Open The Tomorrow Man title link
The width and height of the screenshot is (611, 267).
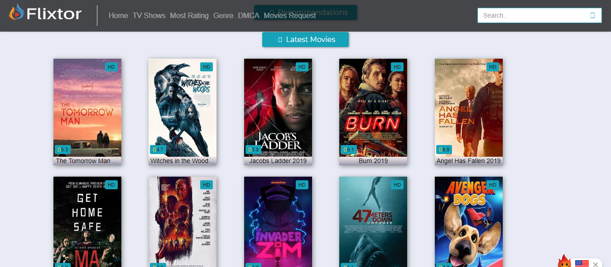[x=87, y=161]
